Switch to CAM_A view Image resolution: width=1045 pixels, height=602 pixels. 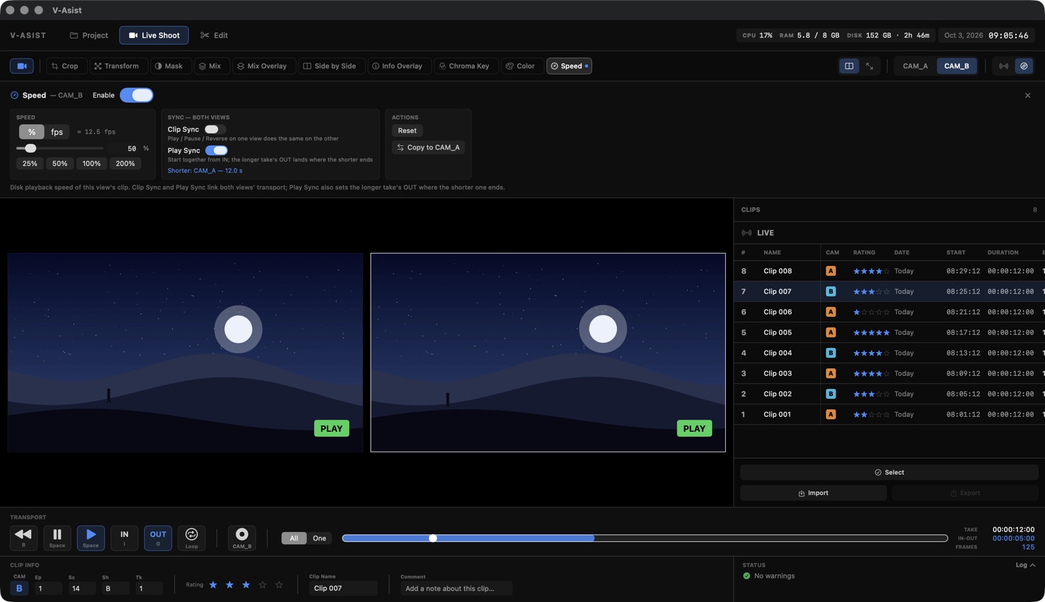915,66
